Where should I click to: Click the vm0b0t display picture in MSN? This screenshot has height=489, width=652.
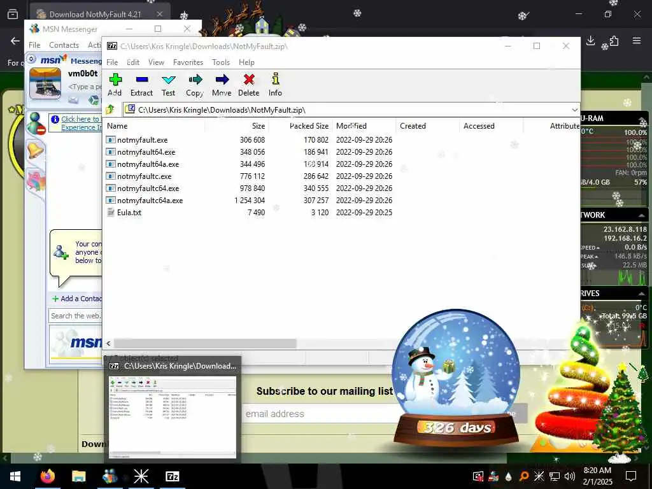tap(45, 83)
